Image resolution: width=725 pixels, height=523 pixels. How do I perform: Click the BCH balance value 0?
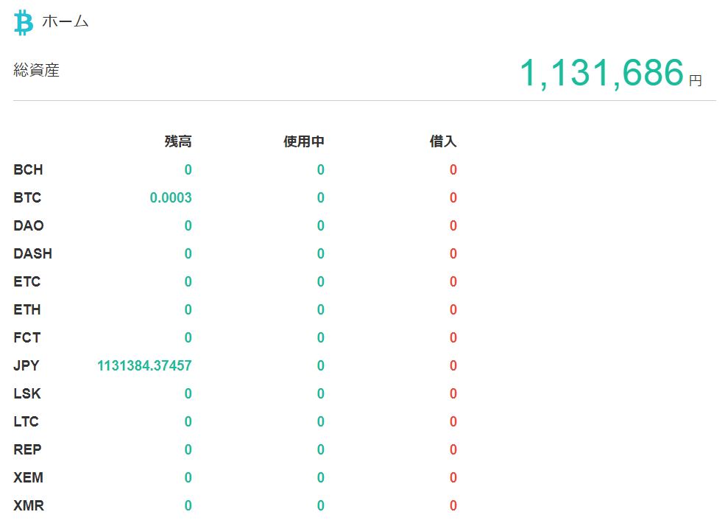coord(188,170)
